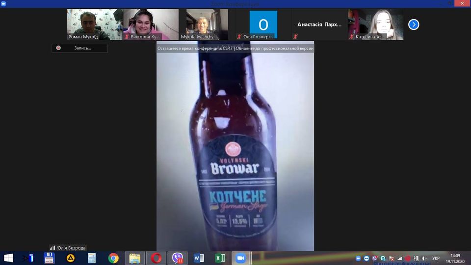Open network signal tray icon
Viewport: 471px width, 265px height.
point(399,259)
